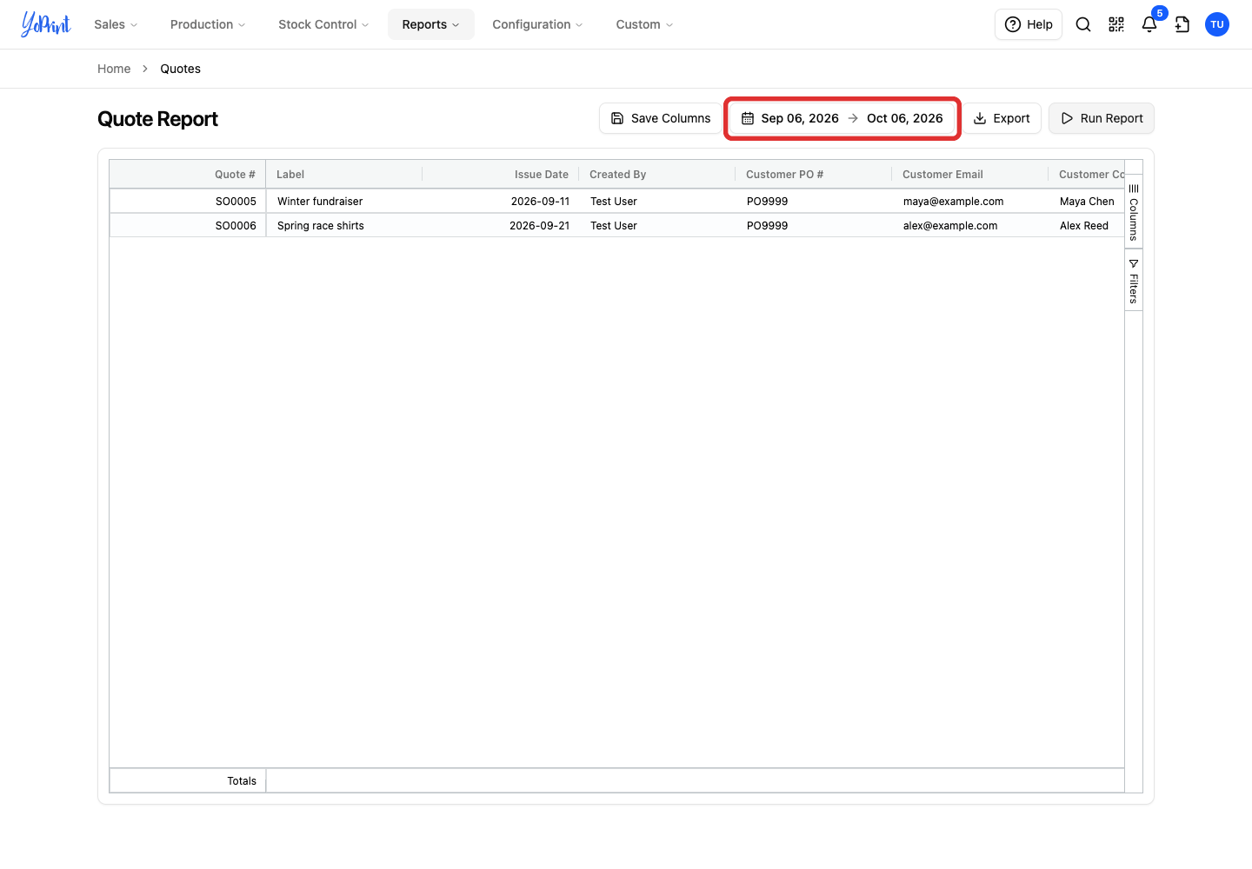Viewport: 1252px width, 869px height.
Task: Open the notifications bell
Action: pyautogui.click(x=1149, y=24)
